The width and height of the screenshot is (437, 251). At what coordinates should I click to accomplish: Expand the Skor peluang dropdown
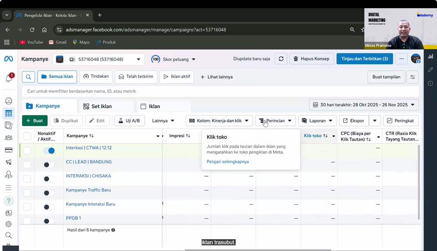(173, 59)
